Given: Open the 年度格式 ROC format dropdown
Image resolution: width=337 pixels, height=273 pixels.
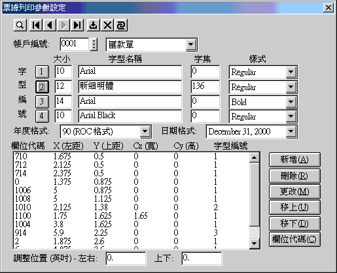Looking at the screenshot, I should point(145,131).
